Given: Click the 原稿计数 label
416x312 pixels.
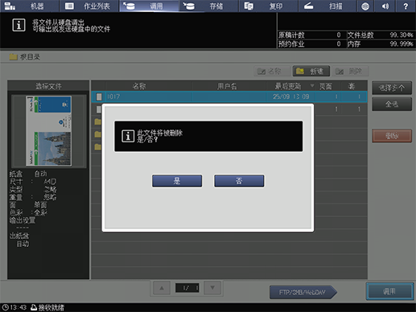Looking at the screenshot, I should (x=291, y=35).
